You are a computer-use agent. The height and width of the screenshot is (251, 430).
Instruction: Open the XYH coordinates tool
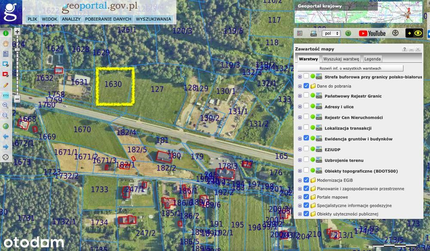(6, 96)
